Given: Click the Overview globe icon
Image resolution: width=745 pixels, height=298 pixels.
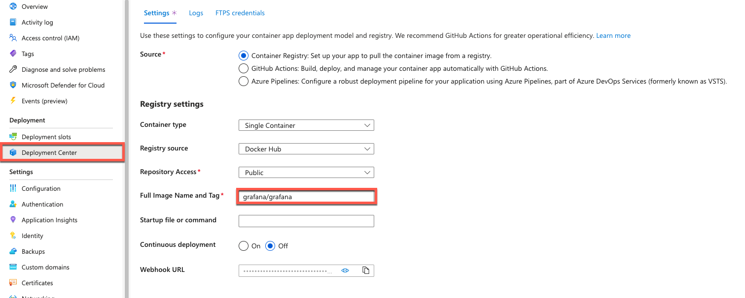Looking at the screenshot, I should [x=13, y=6].
